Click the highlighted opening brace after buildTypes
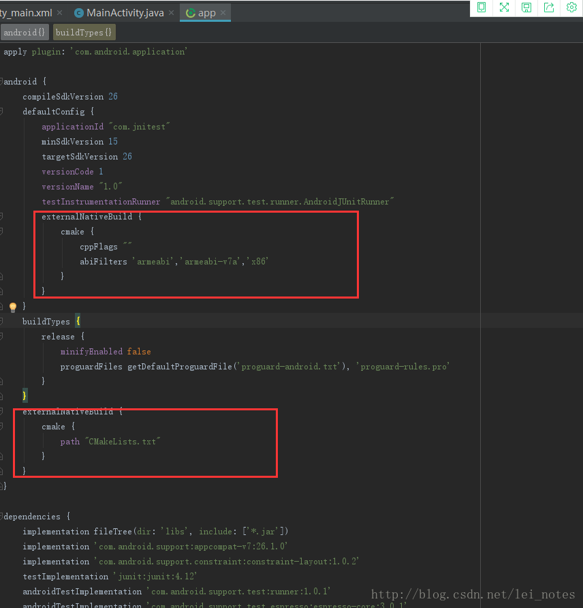This screenshot has width=583, height=608. [x=78, y=321]
